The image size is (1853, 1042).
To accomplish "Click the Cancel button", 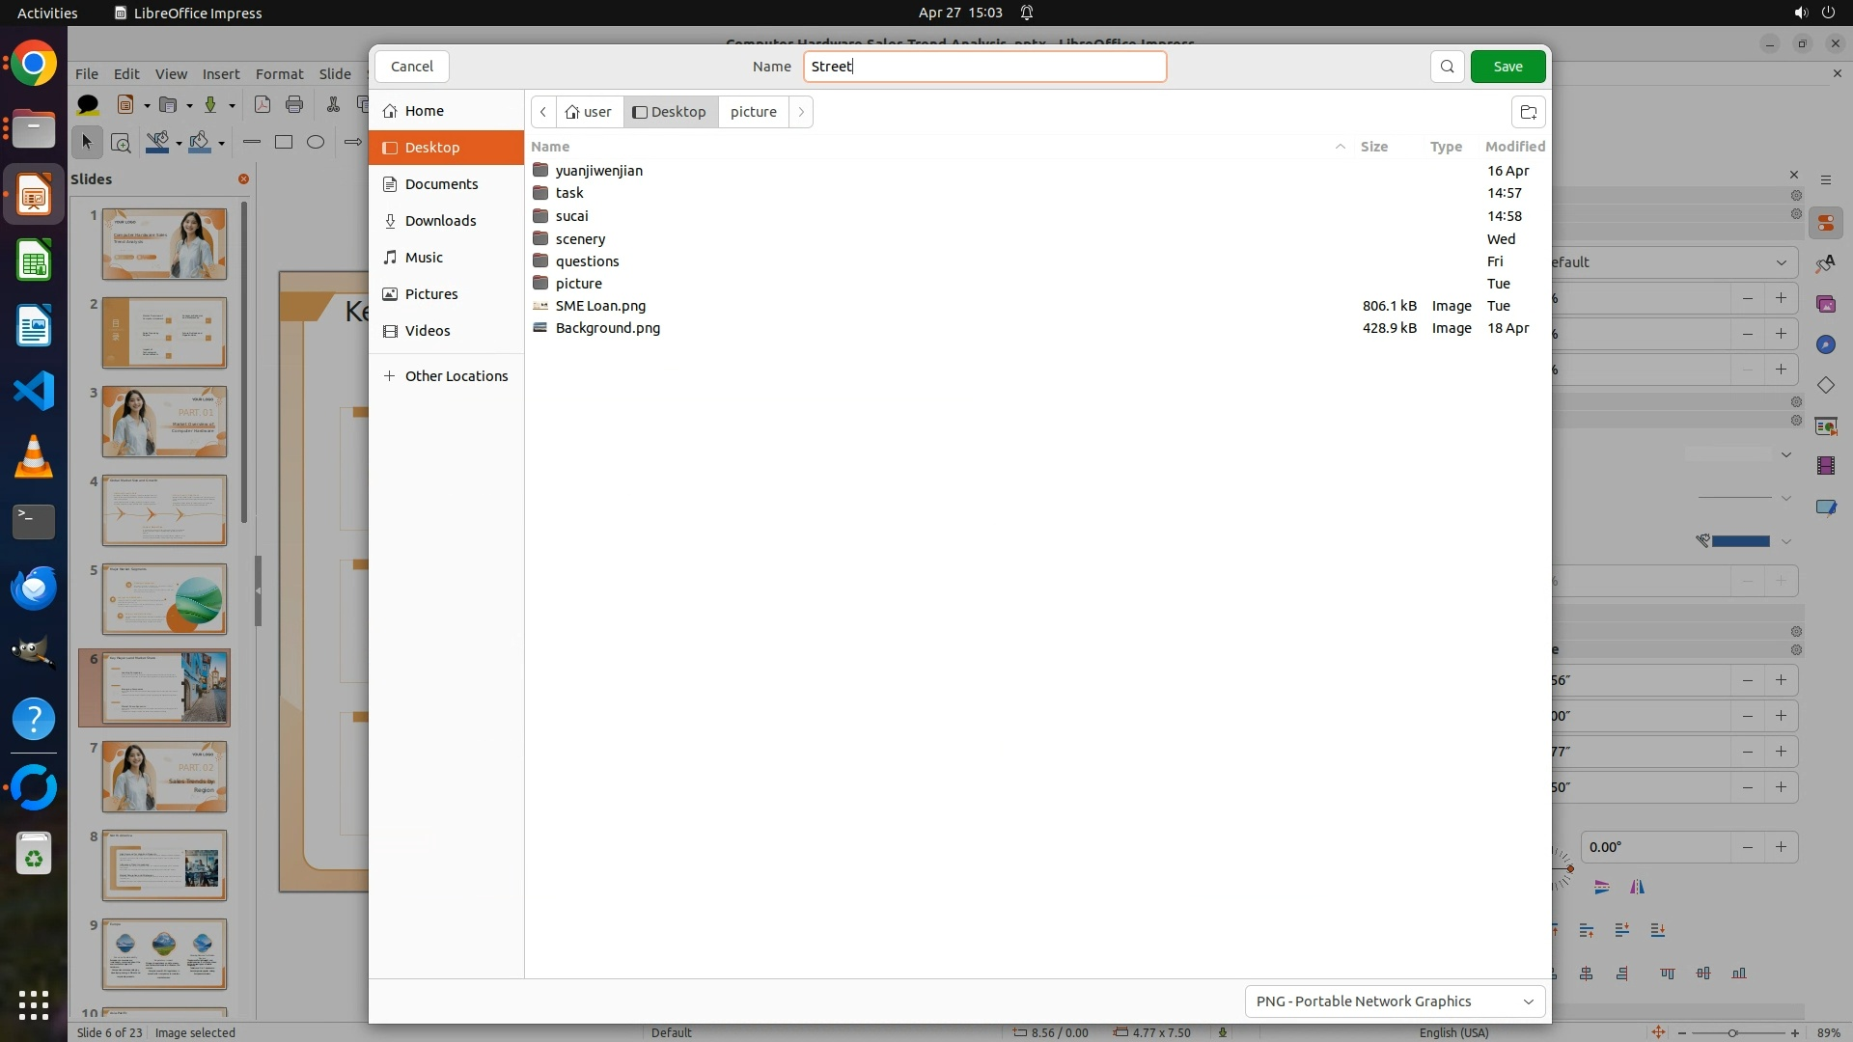I will (x=412, y=67).
